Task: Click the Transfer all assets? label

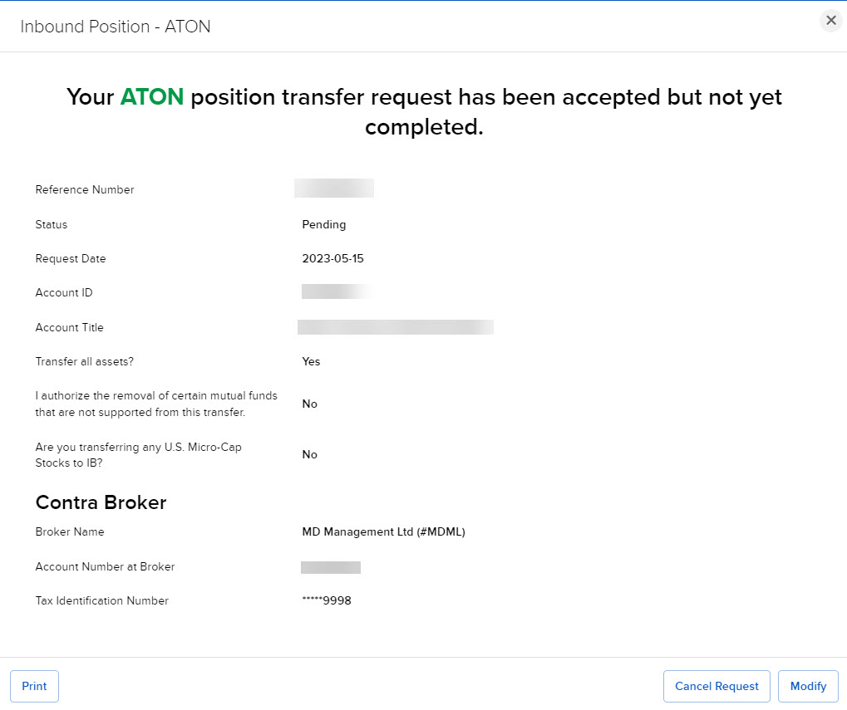Action: [x=84, y=361]
